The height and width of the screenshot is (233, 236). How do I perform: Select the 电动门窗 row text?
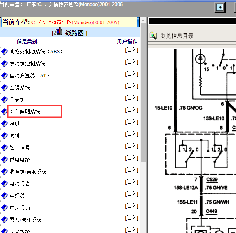coord(20,183)
